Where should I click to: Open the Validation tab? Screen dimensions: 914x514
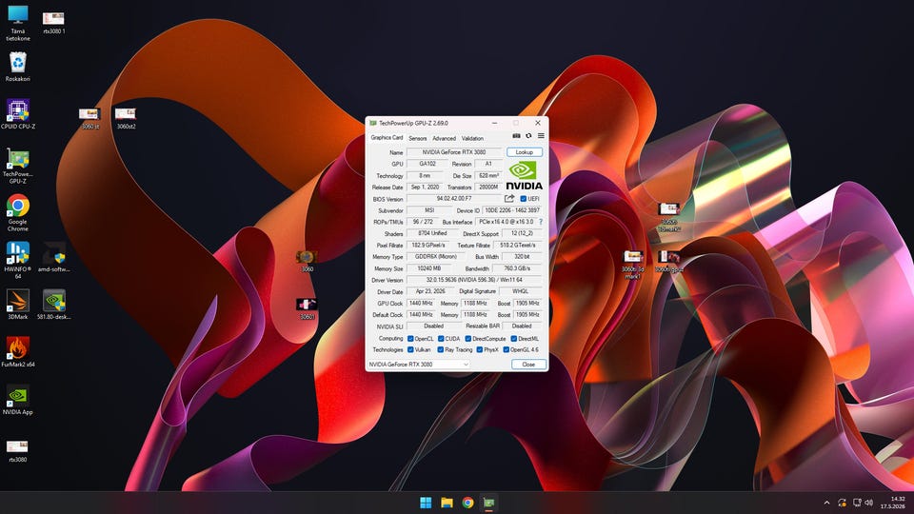coord(472,138)
